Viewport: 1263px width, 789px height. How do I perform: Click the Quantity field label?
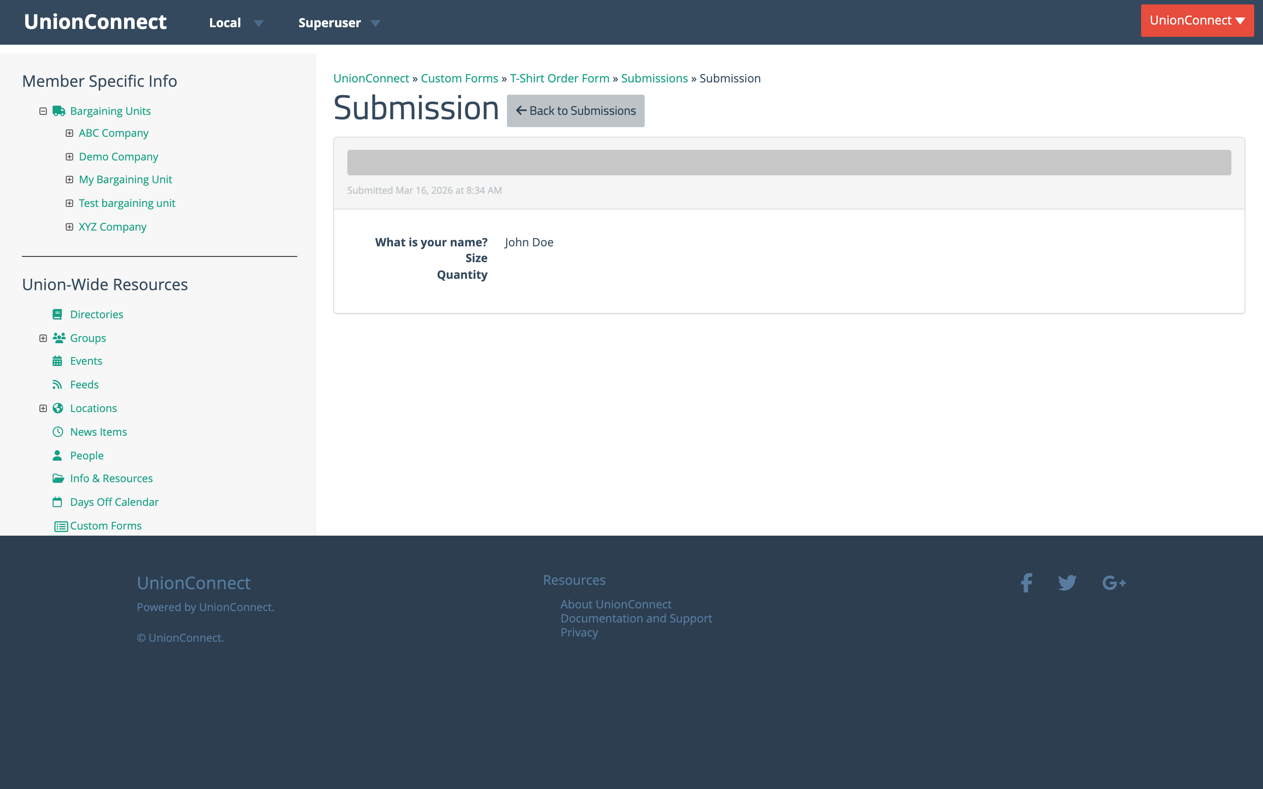(462, 275)
